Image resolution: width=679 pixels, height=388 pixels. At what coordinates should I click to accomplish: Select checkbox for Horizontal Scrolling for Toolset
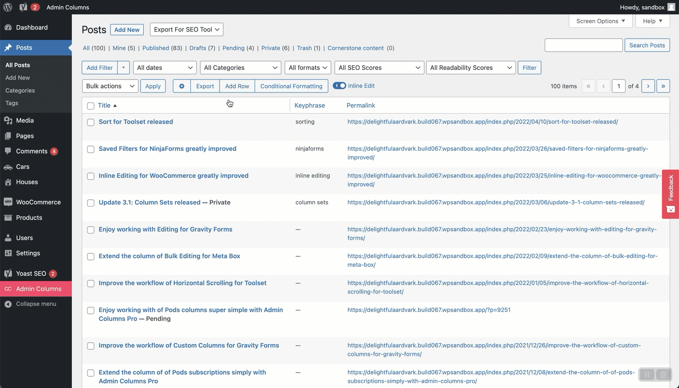pyautogui.click(x=91, y=283)
